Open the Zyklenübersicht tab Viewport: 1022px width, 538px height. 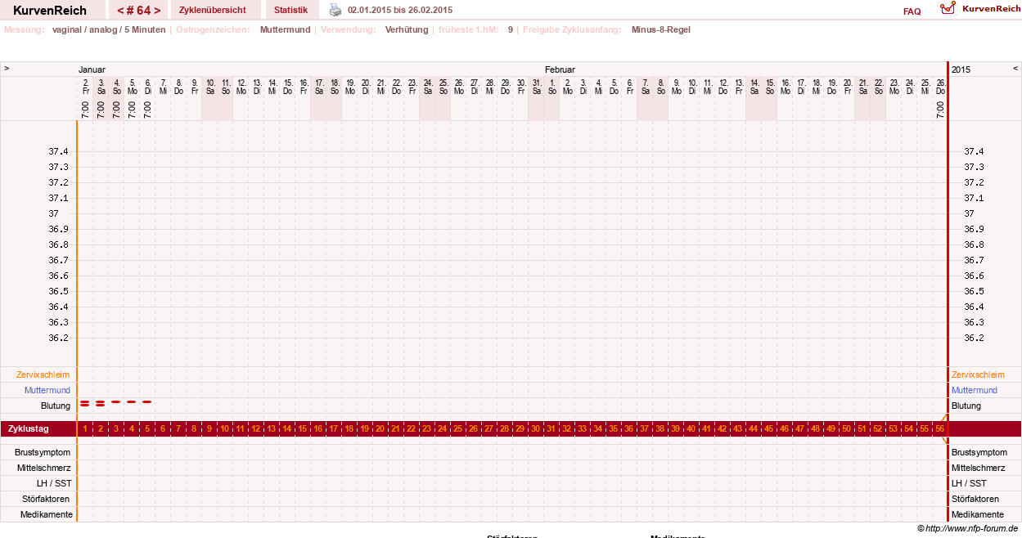pyautogui.click(x=215, y=10)
